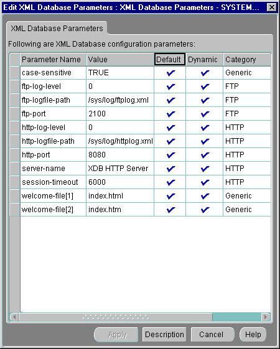Cancel the parameter edits
The image size is (280, 349).
[213, 335]
